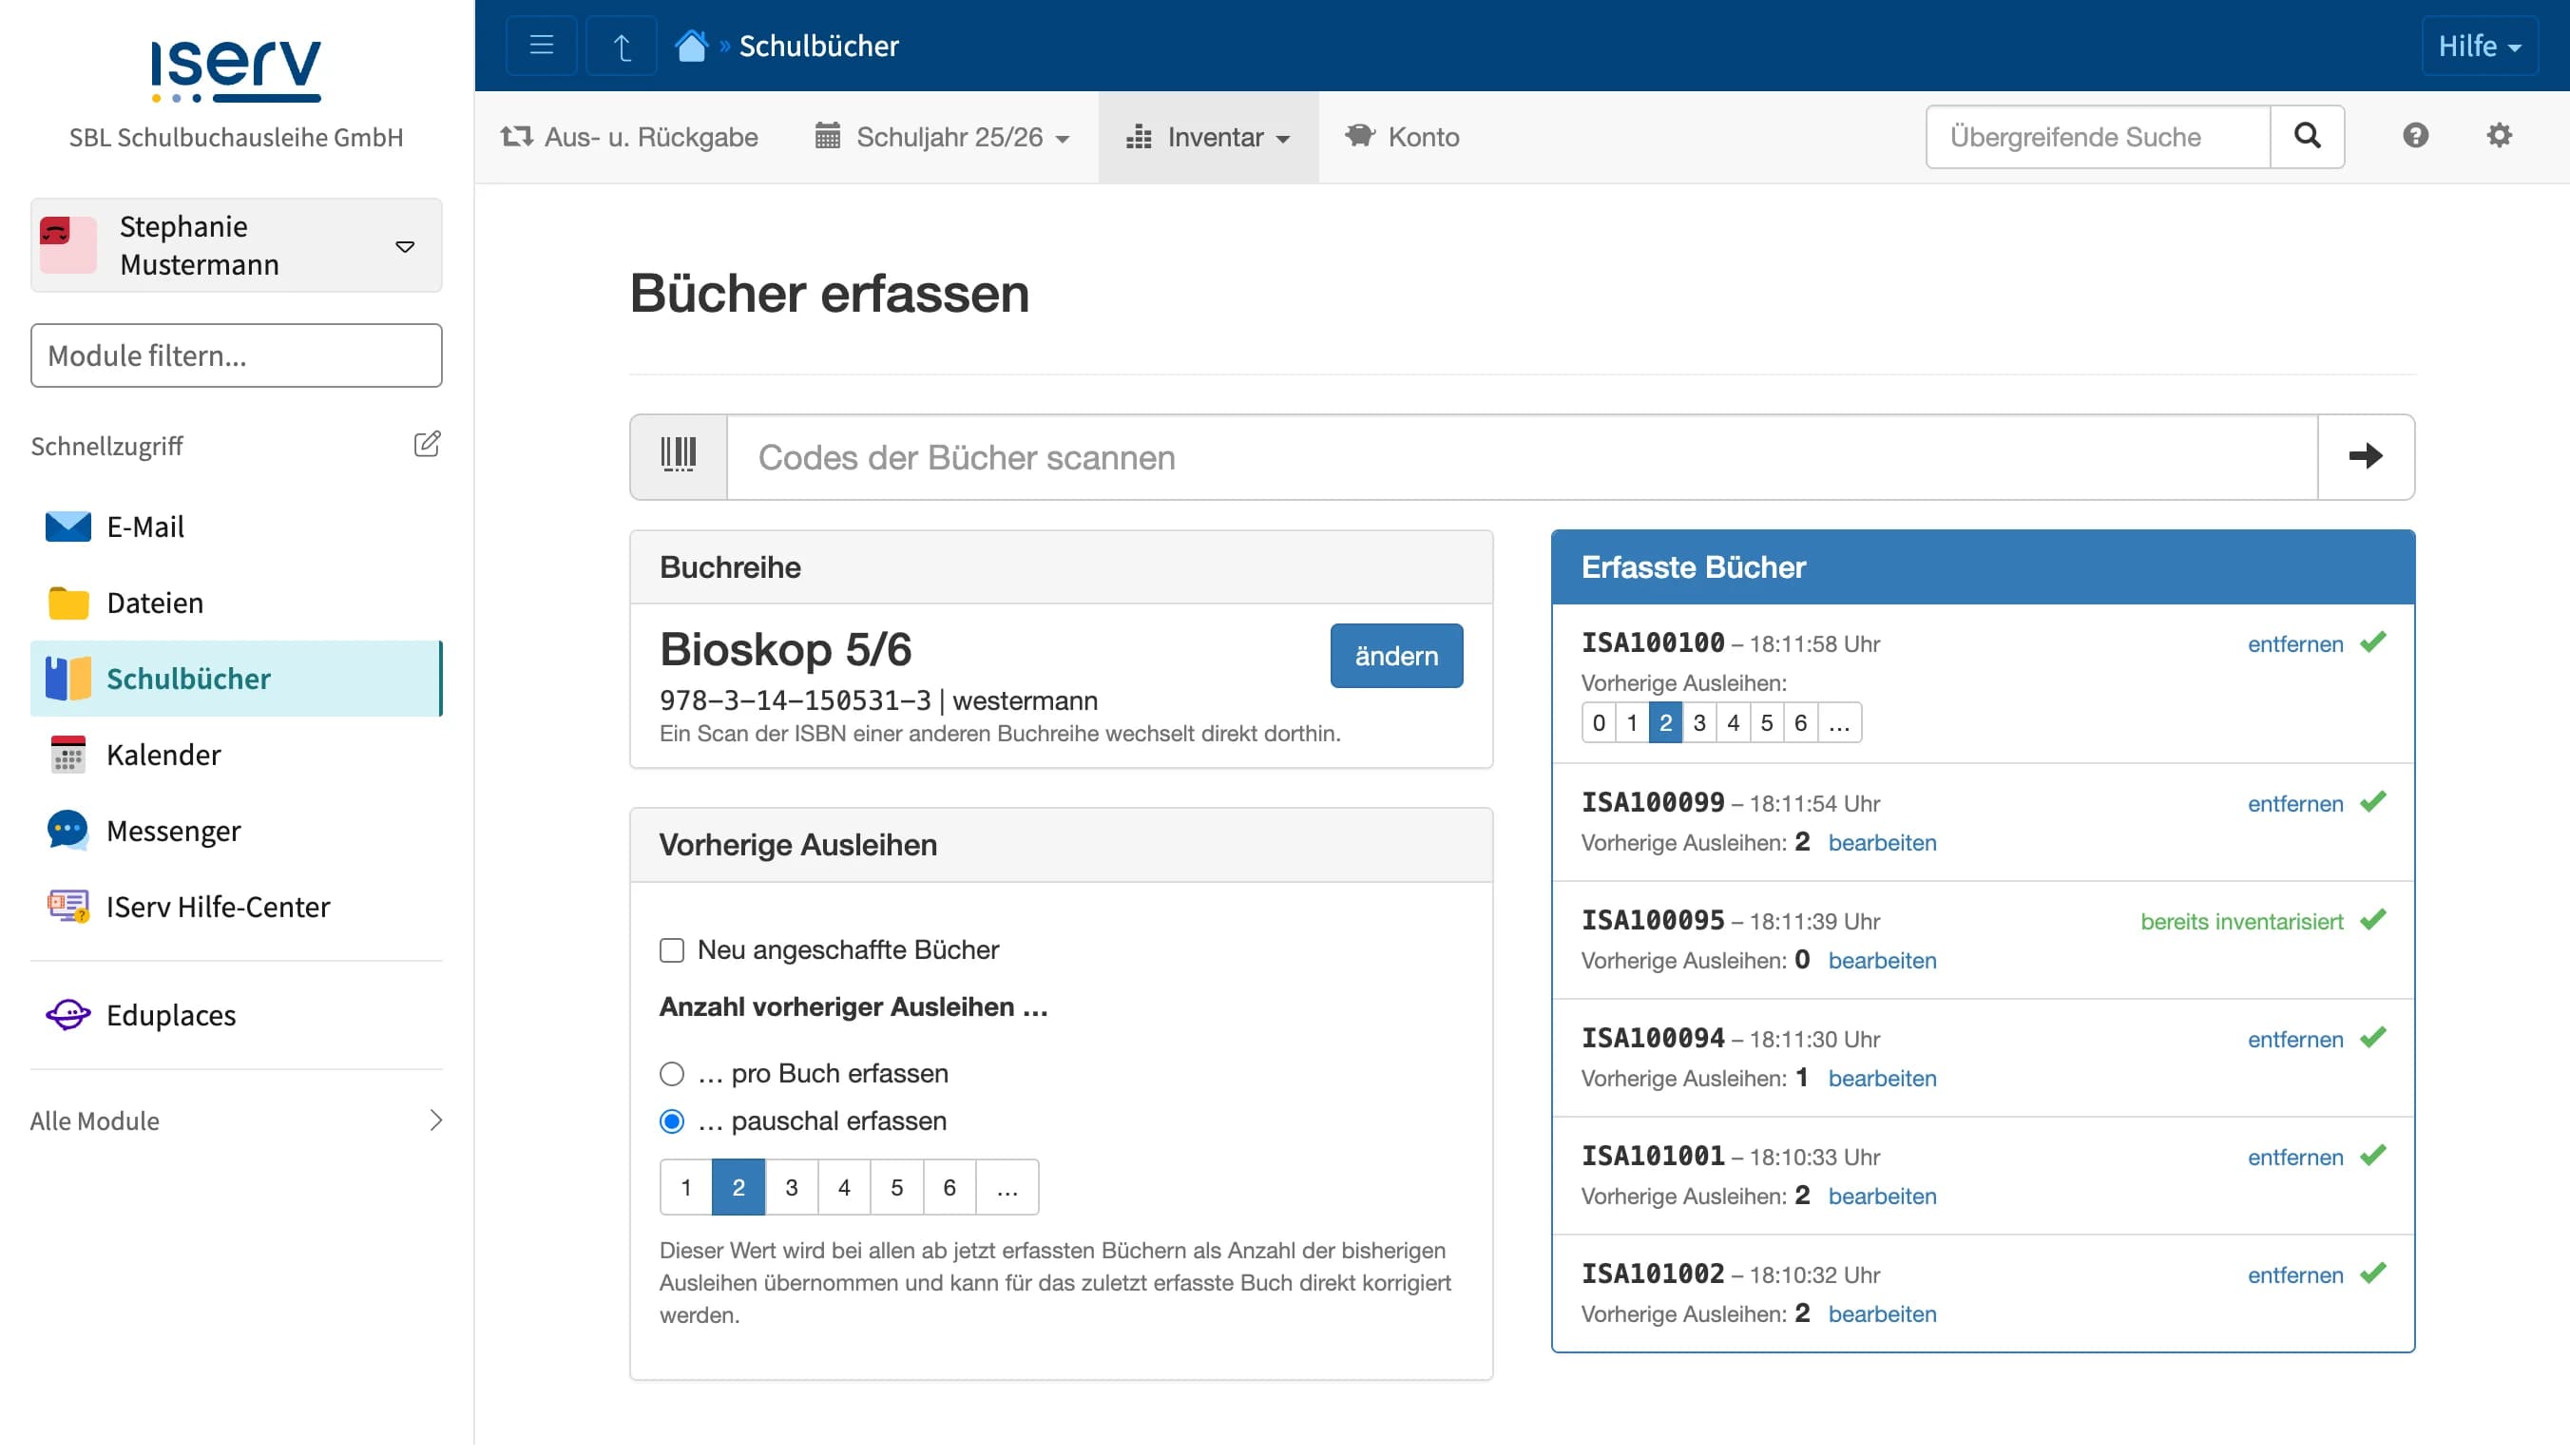Set ISA100100 previous loans to 5
This screenshot has width=2570, height=1456.
point(1766,722)
